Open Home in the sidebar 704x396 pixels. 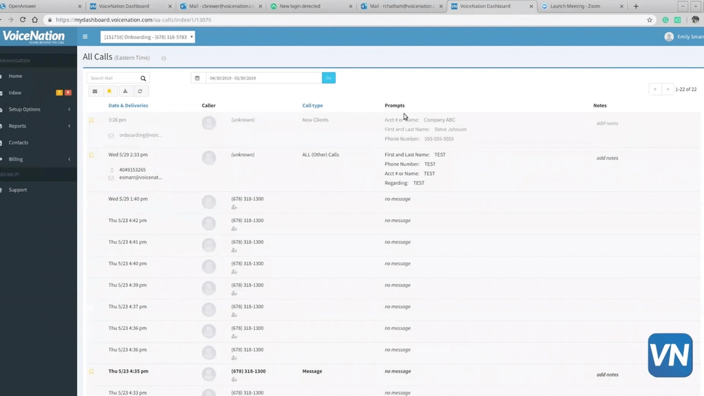(15, 76)
